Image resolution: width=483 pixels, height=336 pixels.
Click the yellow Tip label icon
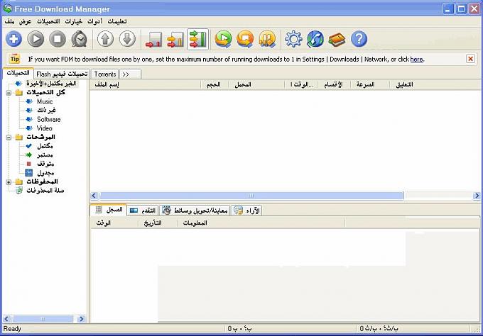14,58
